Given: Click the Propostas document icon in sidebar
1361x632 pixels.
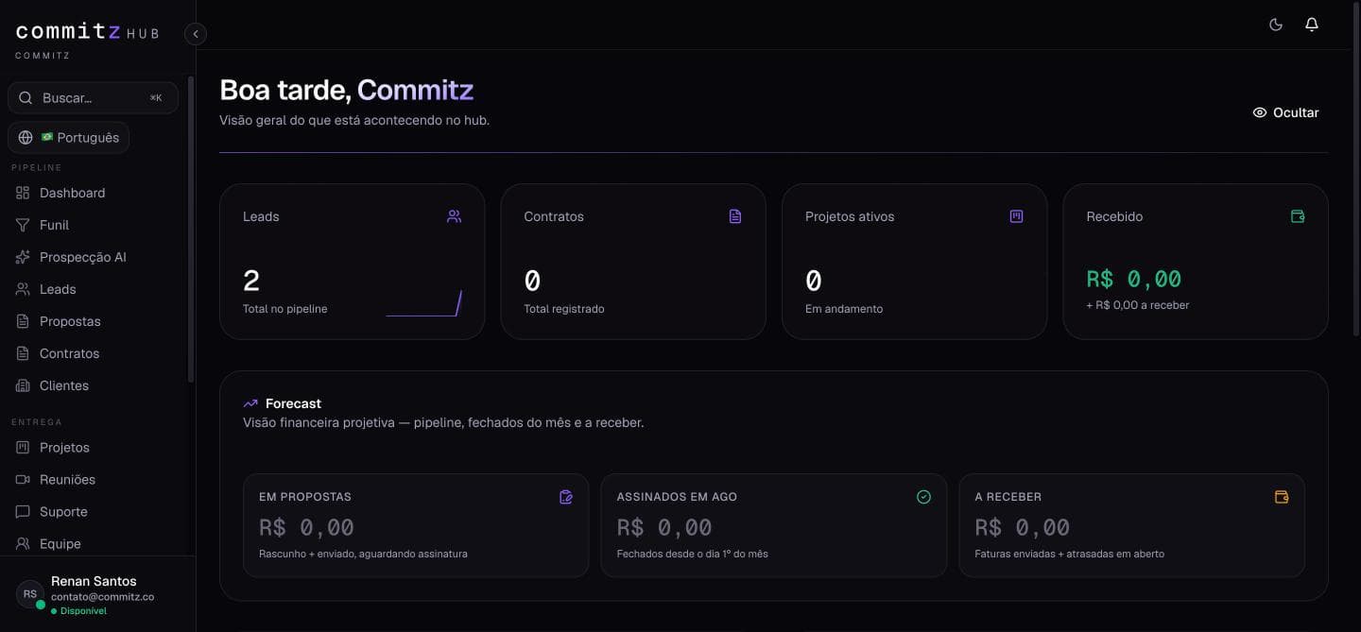Looking at the screenshot, I should pyautogui.click(x=23, y=321).
